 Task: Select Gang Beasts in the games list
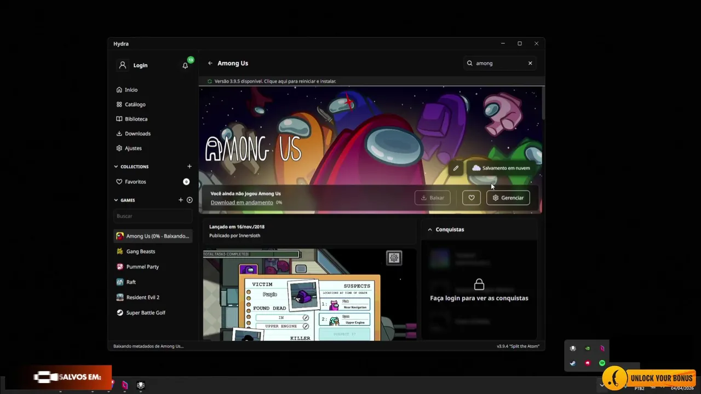coord(153,252)
